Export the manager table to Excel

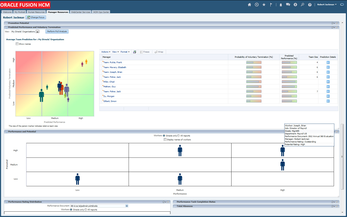pyautogui.click(x=134, y=52)
